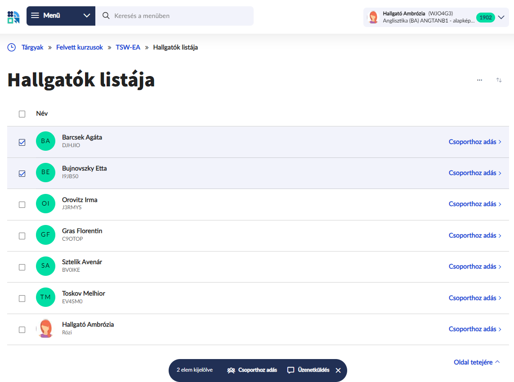Go to Tárgyak in the breadcrumb
The image size is (514, 382).
pyautogui.click(x=32, y=47)
